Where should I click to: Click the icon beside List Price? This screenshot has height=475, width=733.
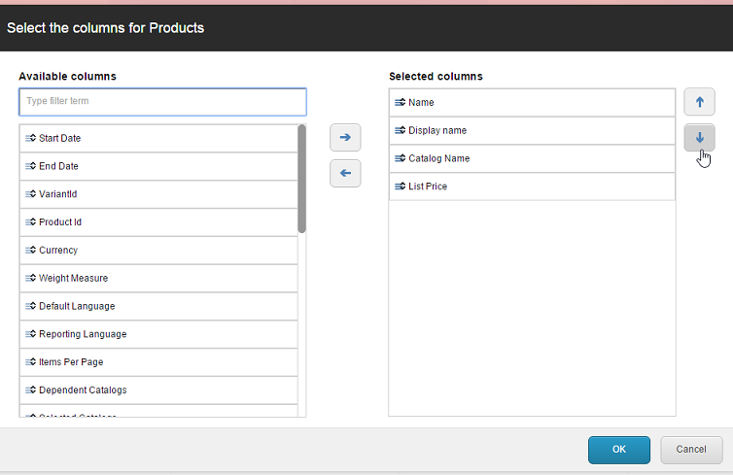[x=400, y=187]
